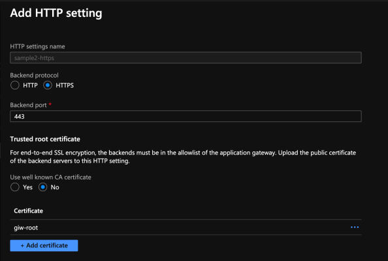Screen dimensions: 388x261
Task: Click the Add HTTP setting title
Action: coord(56,13)
